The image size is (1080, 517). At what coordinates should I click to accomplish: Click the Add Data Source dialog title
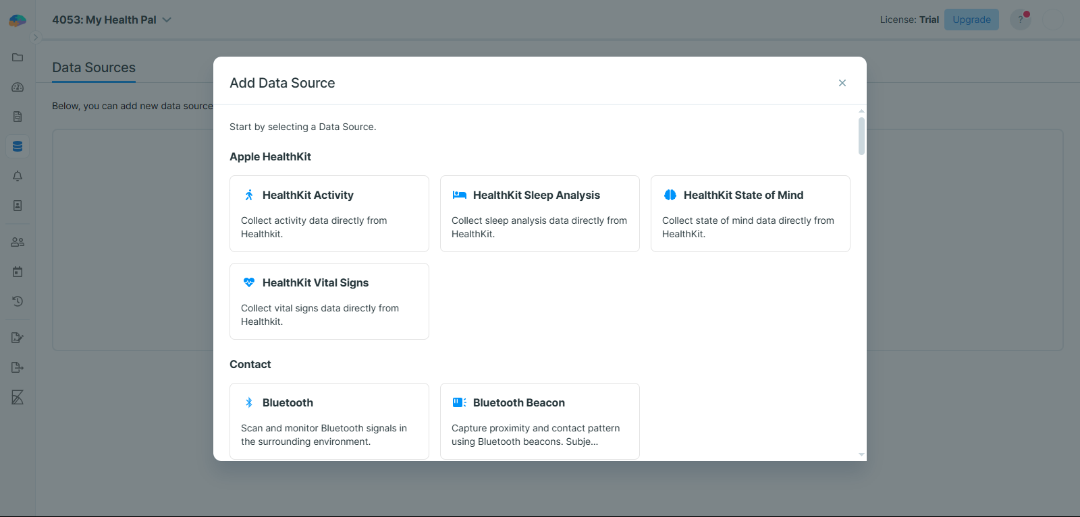(x=282, y=83)
